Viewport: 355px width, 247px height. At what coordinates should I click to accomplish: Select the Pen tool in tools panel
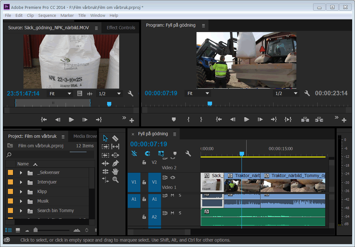(115, 163)
